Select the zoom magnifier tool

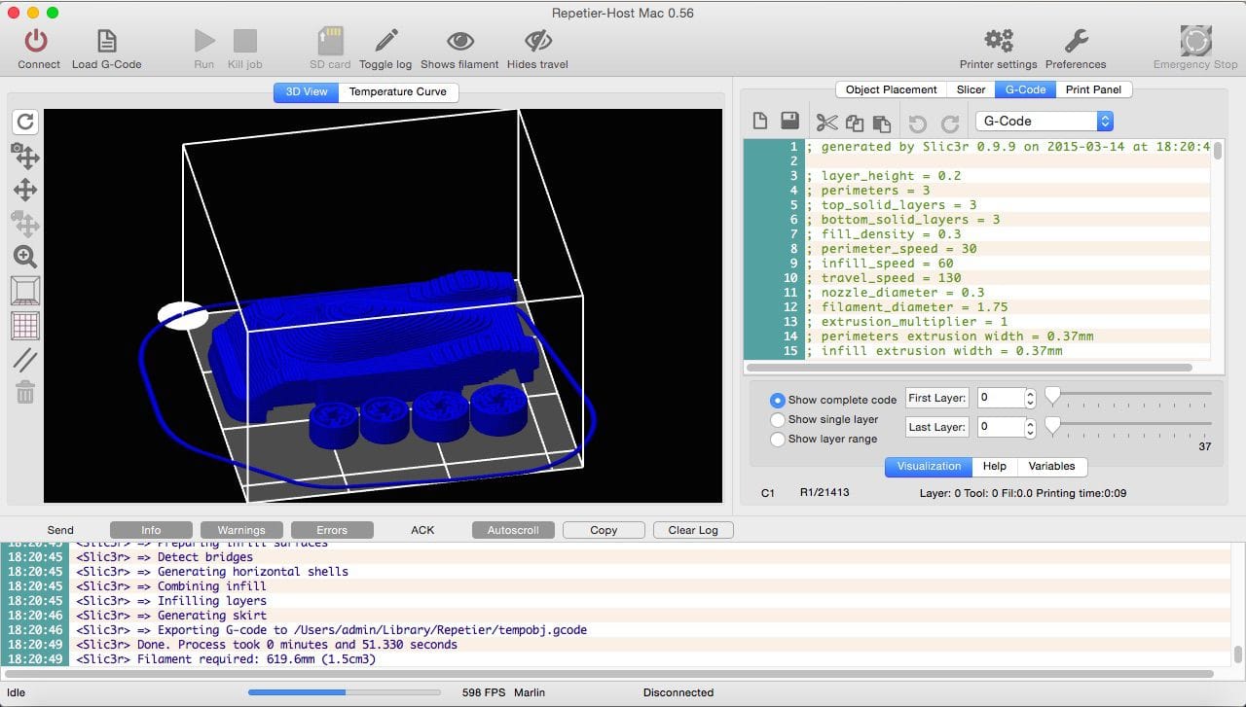25,257
